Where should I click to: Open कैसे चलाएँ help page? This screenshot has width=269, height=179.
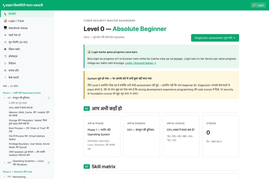tap(27, 78)
